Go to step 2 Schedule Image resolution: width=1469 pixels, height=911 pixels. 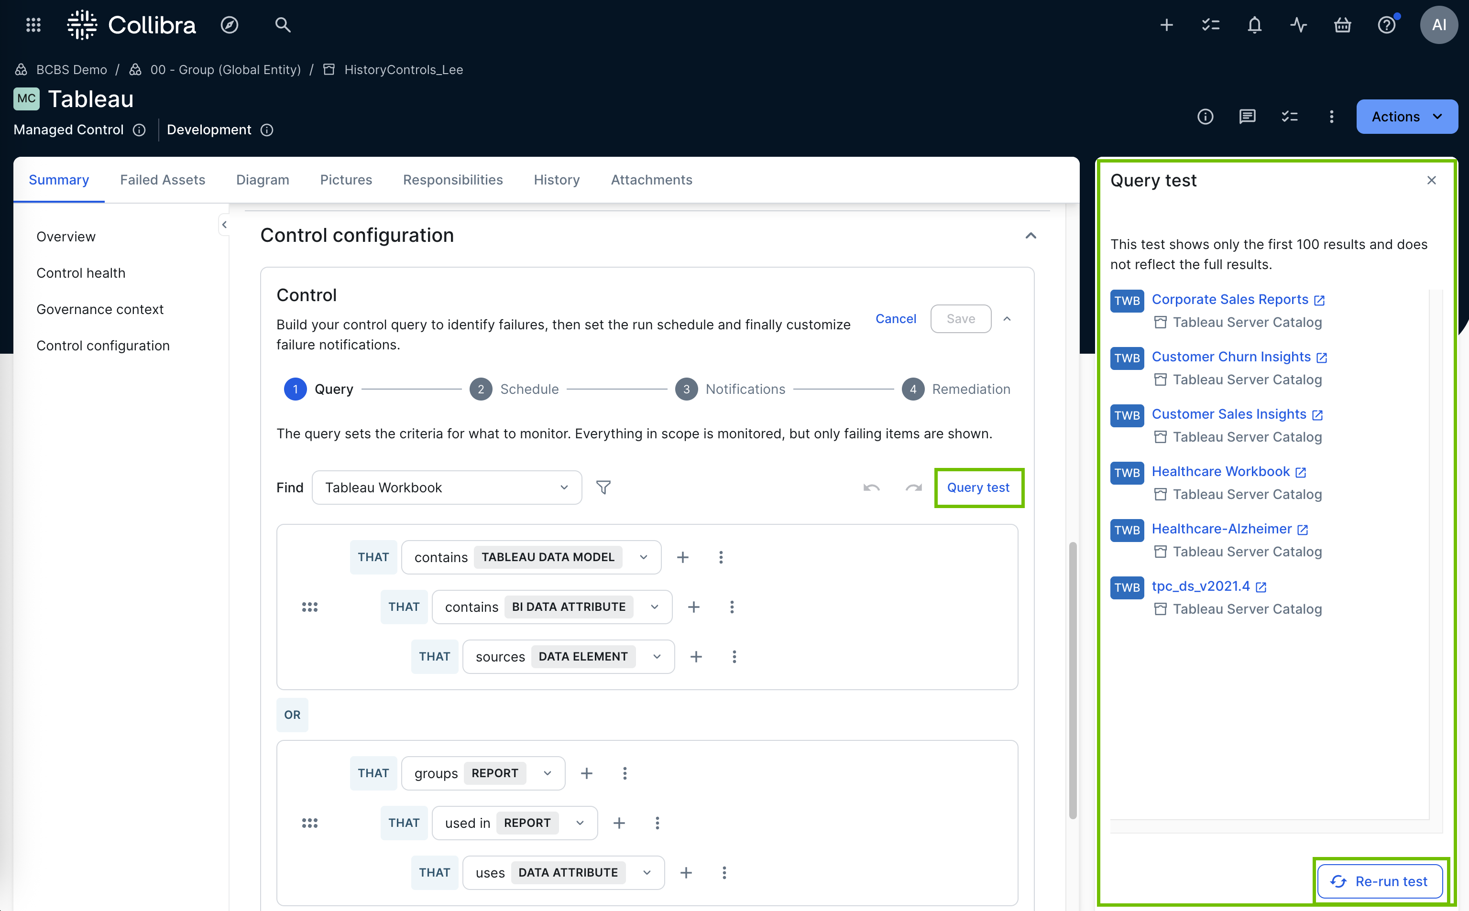point(514,389)
